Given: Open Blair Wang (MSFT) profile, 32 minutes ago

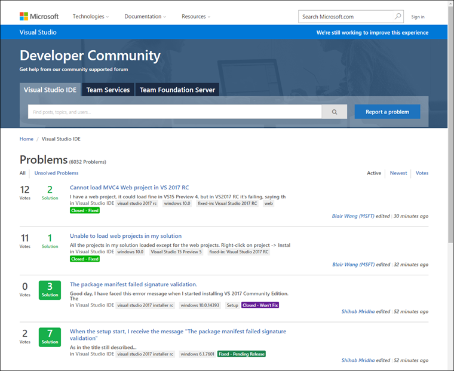Looking at the screenshot, I should tap(354, 265).
